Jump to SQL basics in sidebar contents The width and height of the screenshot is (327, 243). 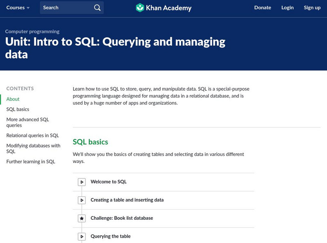(18, 109)
